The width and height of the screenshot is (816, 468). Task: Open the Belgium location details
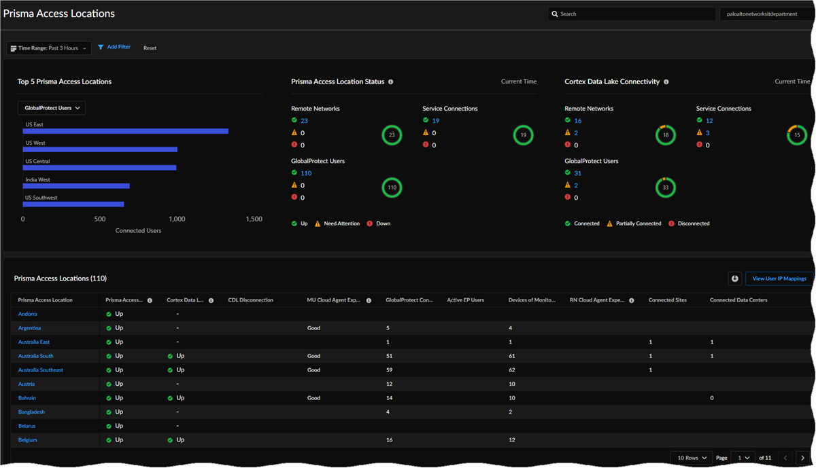(27, 439)
